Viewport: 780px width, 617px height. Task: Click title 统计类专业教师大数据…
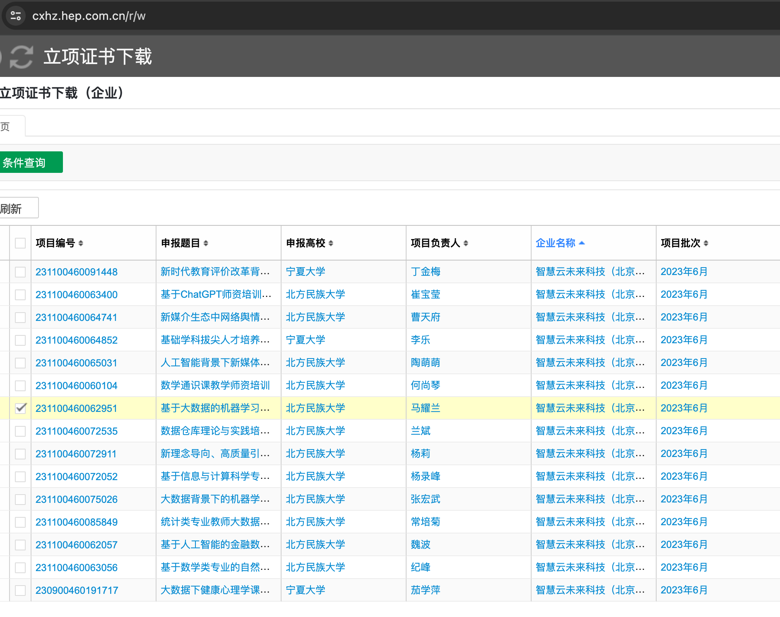click(215, 522)
